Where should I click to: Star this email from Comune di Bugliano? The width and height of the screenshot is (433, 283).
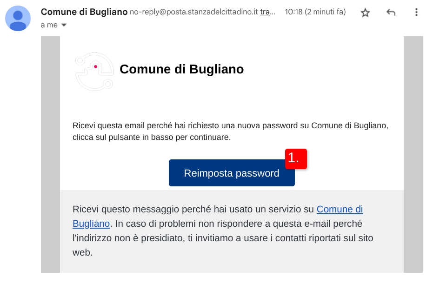pos(366,13)
